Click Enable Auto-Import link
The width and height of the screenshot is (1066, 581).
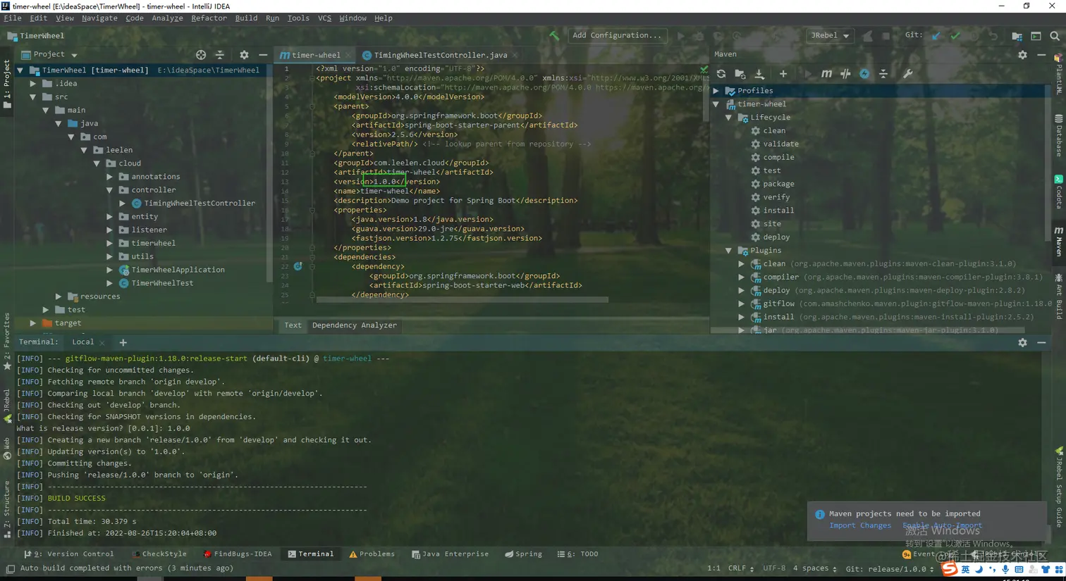[x=943, y=525]
